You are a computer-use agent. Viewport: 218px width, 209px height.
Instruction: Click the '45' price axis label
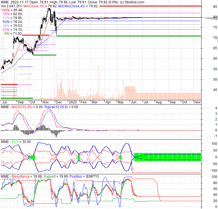215,90
